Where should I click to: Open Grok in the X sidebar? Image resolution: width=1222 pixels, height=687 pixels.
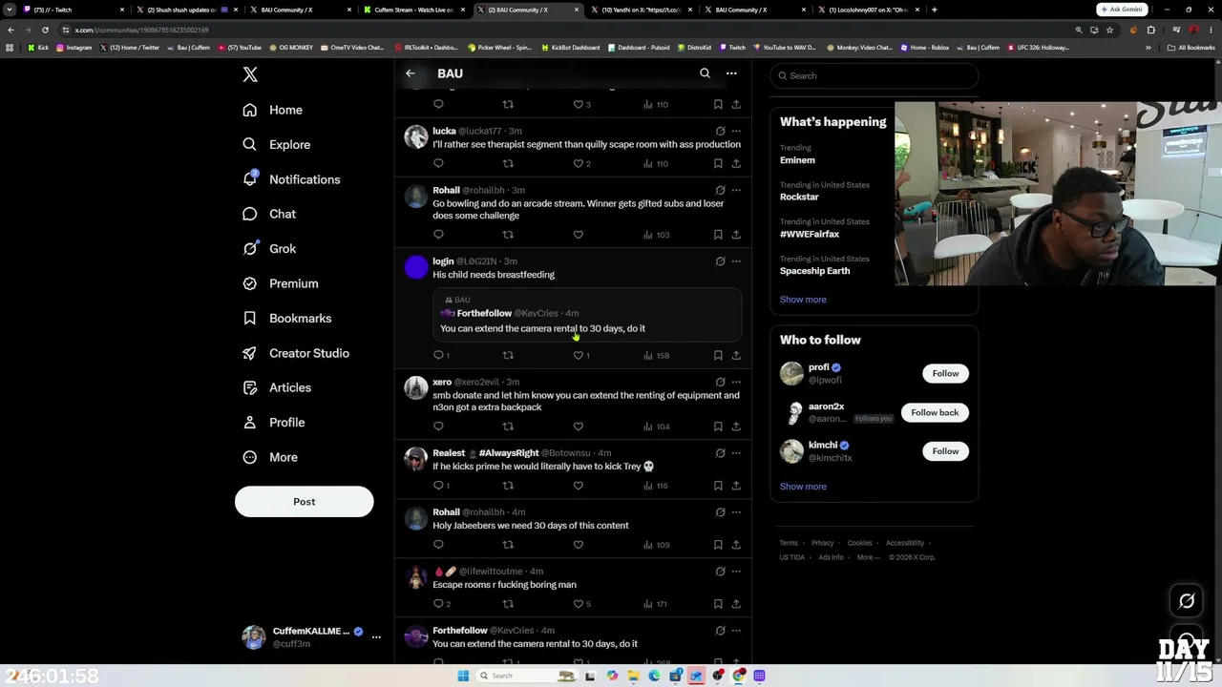point(269,249)
